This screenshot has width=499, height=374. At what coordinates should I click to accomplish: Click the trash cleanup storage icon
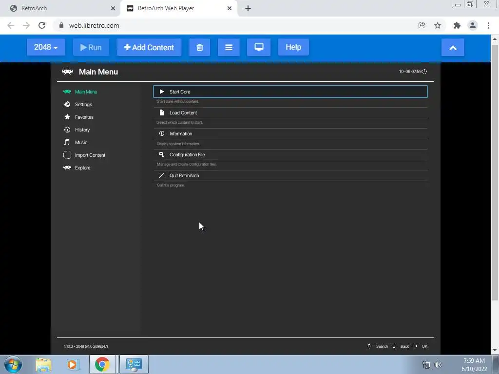point(199,47)
